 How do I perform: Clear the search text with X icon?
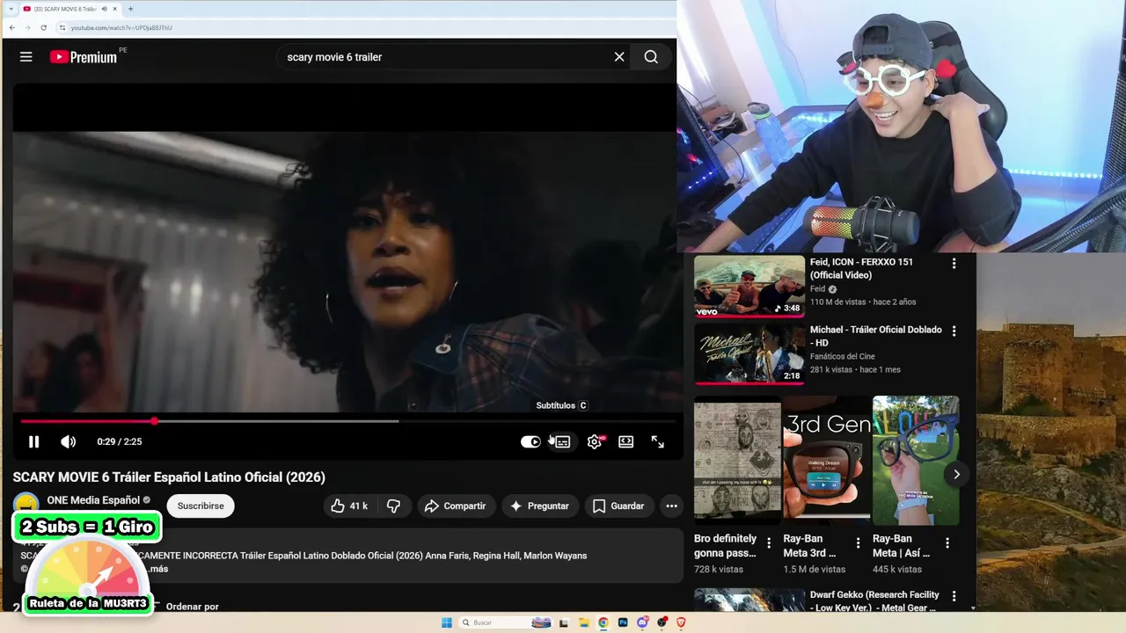pos(619,57)
